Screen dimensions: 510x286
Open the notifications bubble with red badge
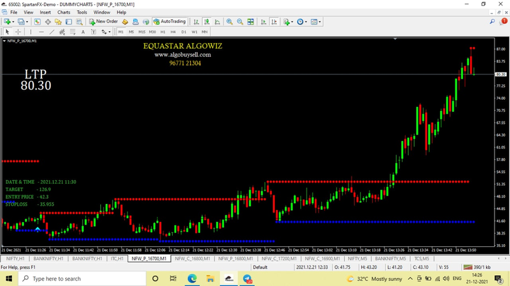pos(504,21)
